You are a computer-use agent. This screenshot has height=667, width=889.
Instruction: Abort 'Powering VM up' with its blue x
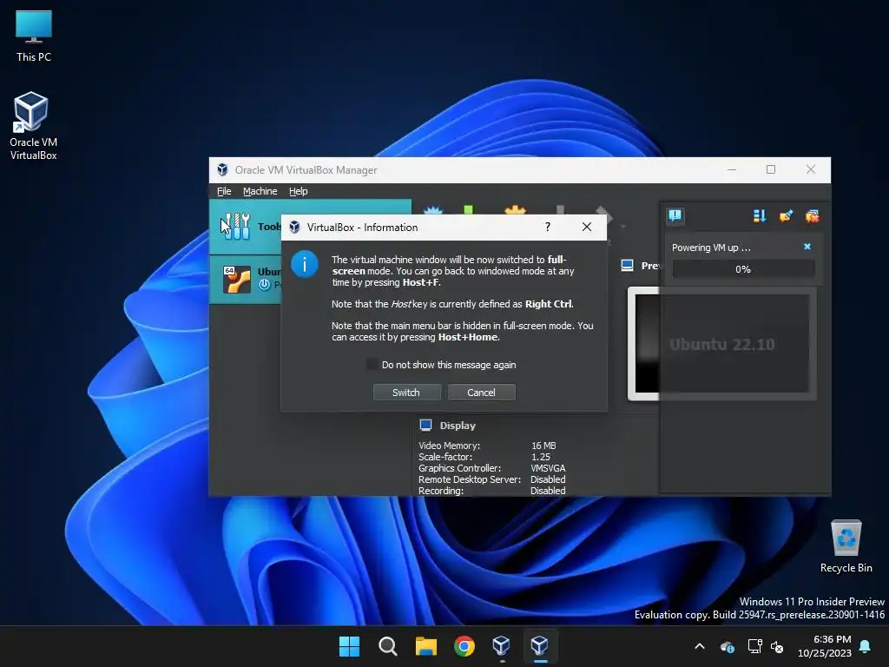coord(807,247)
